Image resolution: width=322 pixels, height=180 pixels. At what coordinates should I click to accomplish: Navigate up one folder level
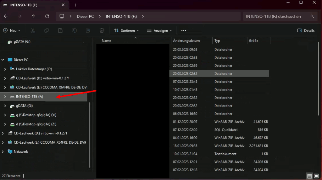33,16
